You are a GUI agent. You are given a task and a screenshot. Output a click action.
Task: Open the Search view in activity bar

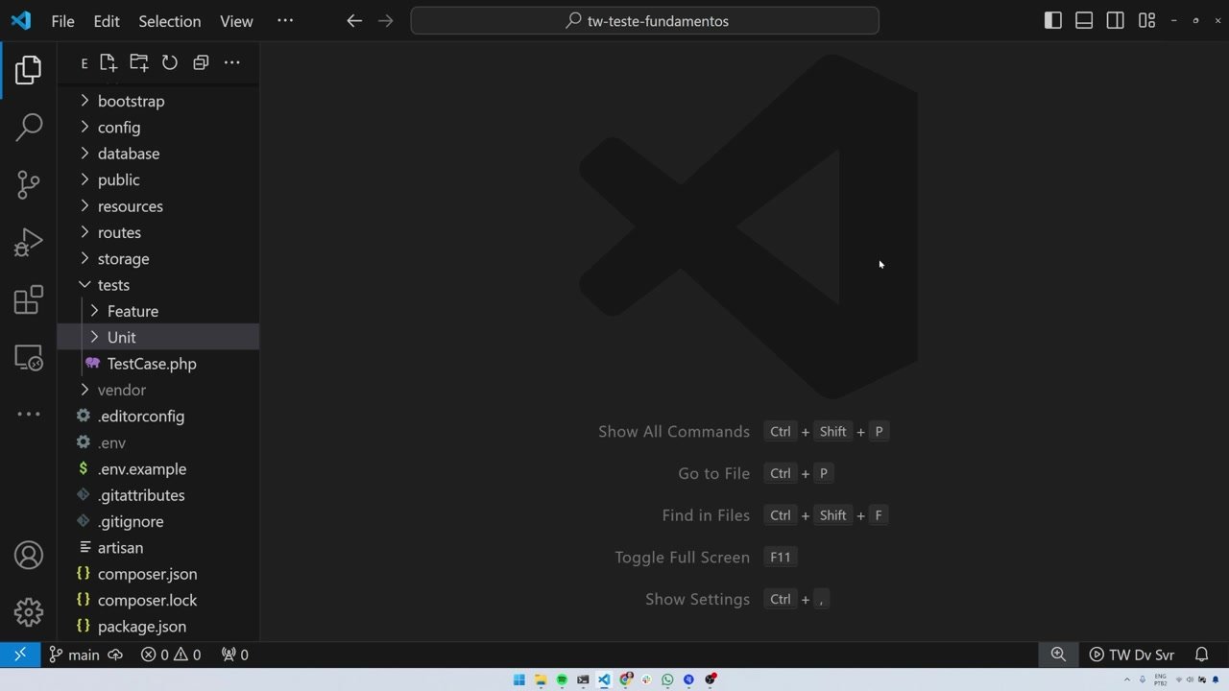29,127
